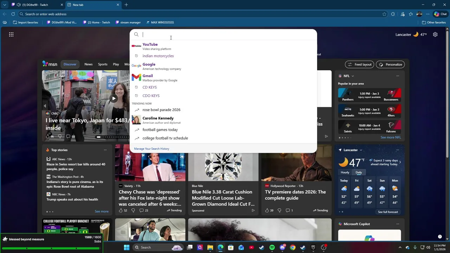Open YouTube app from taskbar

point(251,247)
